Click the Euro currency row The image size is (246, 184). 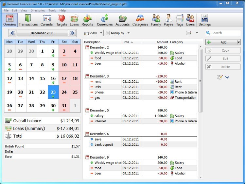point(42,157)
